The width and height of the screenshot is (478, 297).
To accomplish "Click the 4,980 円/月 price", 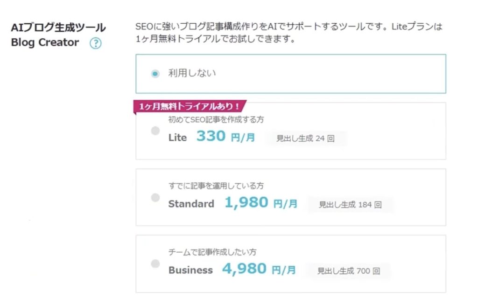I will coord(259,269).
